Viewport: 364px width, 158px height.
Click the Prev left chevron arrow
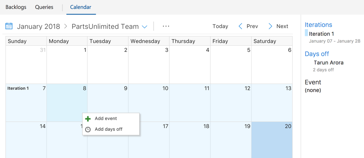(240, 26)
